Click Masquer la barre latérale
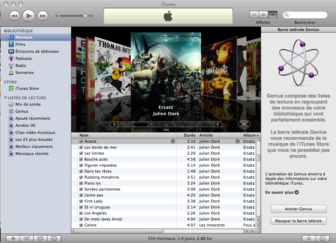336x243 pixels. click(298, 221)
